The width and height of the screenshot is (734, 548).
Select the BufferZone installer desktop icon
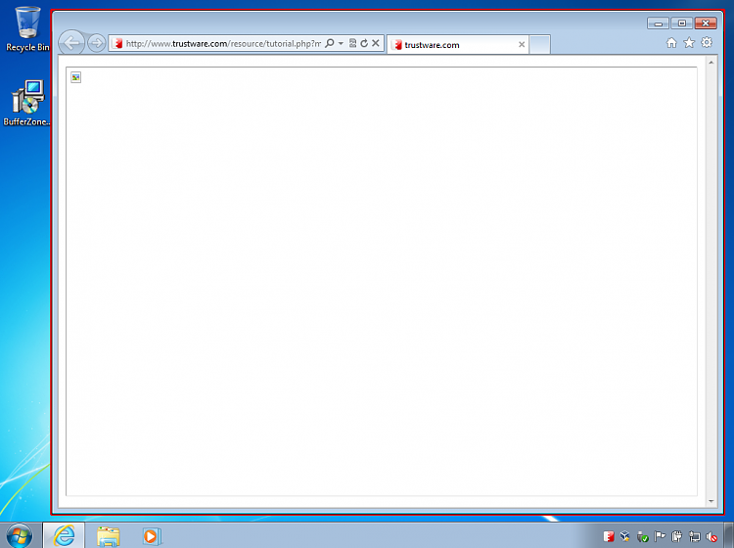pos(26,104)
